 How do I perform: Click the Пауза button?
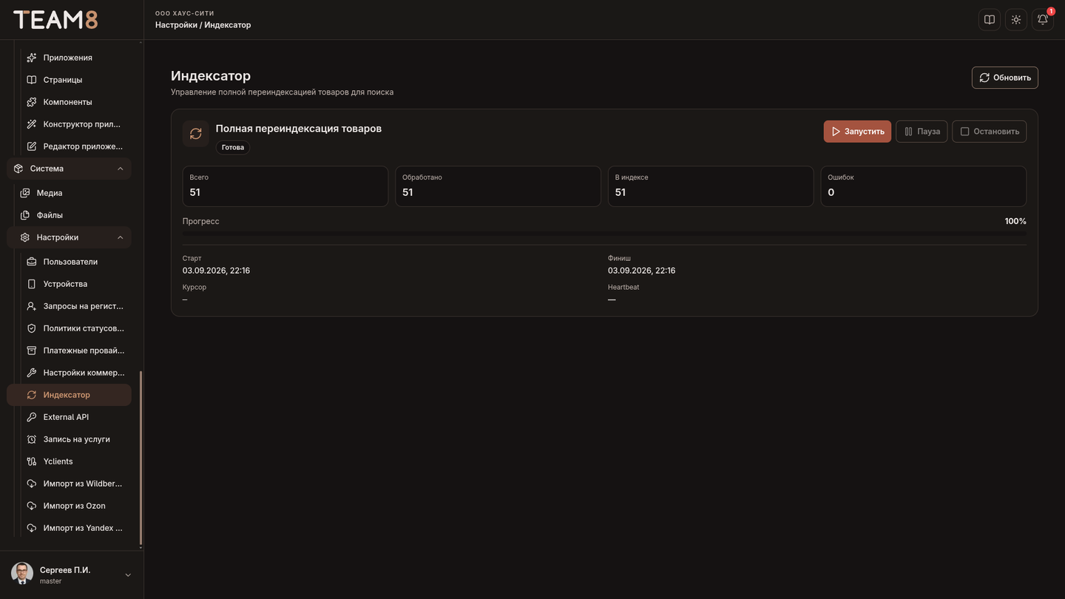tap(922, 132)
